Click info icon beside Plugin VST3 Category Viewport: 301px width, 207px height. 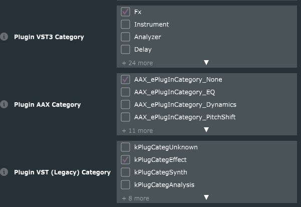pos(5,37)
